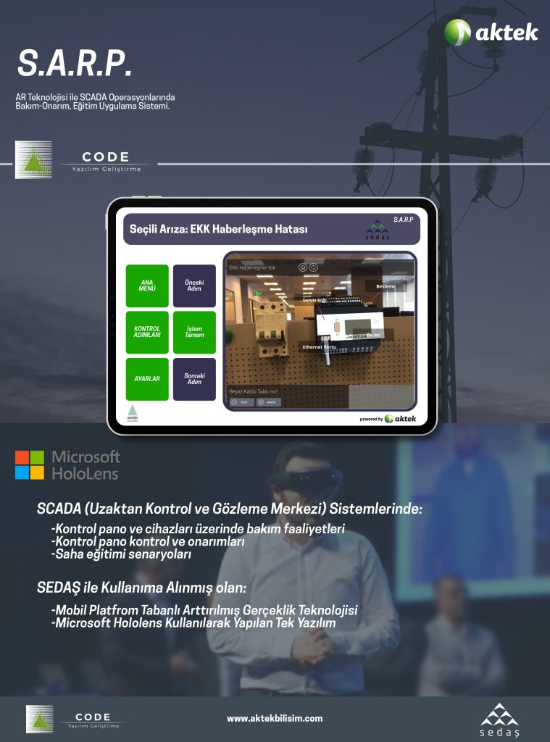The height and width of the screenshot is (742, 550).
Task: Confirm with İşlem Tamam
Action: pos(194,332)
